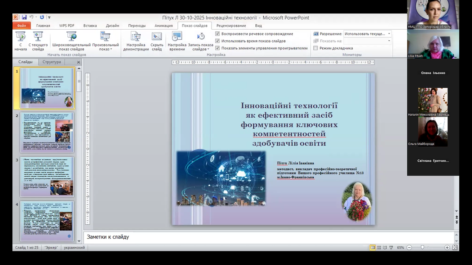Toggle Использовать время показа слайдов checkbox
This screenshot has height=265, width=472.
click(217, 41)
